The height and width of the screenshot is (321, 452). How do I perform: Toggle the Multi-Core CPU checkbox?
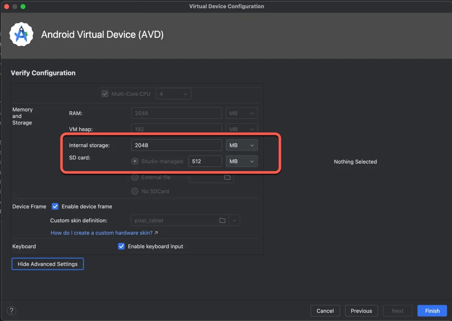(x=105, y=94)
